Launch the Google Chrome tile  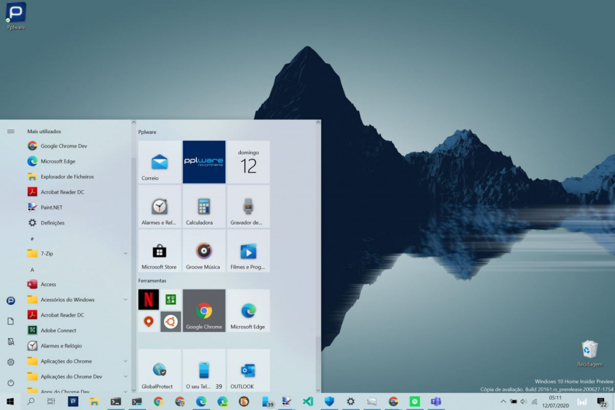coord(204,311)
